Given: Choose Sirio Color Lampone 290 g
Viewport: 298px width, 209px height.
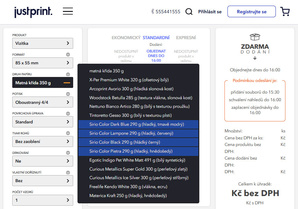Looking at the screenshot, I should coord(138,133).
